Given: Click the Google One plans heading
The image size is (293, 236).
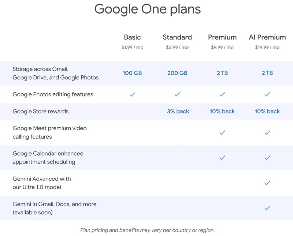Looking at the screenshot, I should (x=148, y=9).
